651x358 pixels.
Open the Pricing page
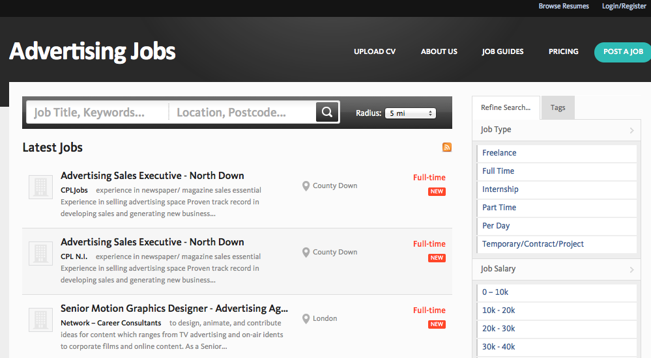564,51
